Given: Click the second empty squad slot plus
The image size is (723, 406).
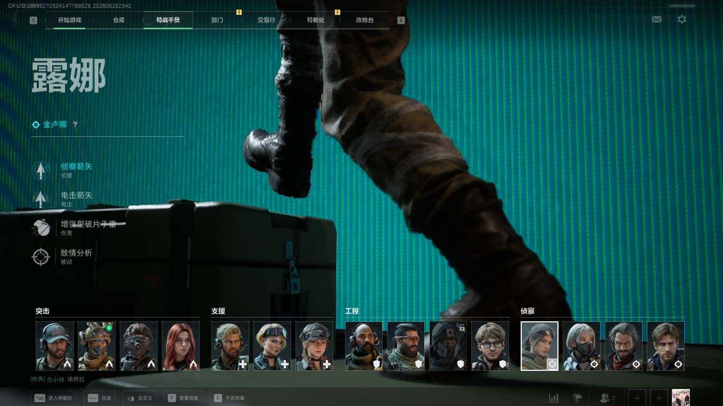Looking at the screenshot, I should pos(659,398).
